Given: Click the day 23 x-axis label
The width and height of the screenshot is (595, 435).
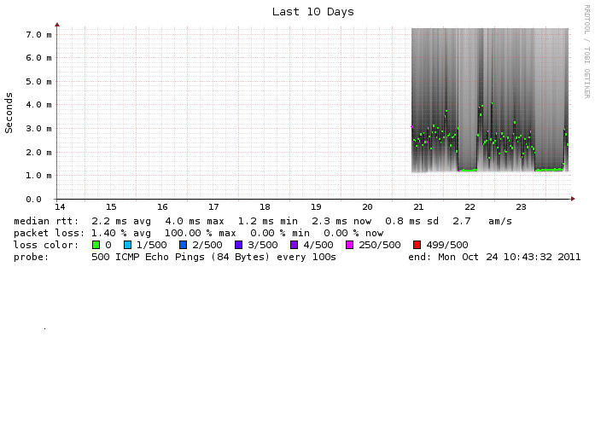Looking at the screenshot, I should (x=521, y=207).
